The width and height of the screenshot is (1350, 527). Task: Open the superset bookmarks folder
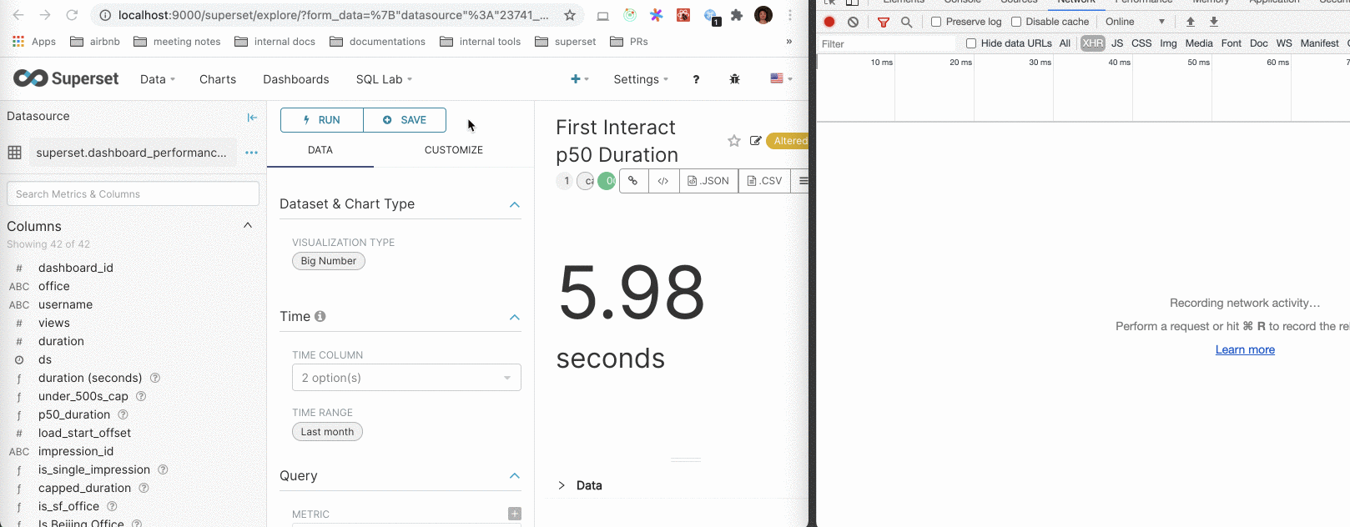pos(565,42)
